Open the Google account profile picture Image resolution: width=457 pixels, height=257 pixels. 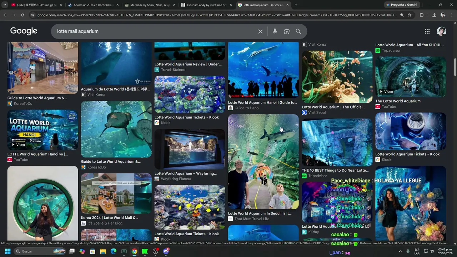pyautogui.click(x=441, y=31)
